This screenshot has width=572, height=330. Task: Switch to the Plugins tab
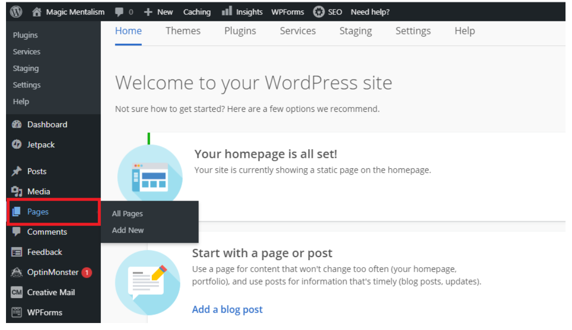240,31
